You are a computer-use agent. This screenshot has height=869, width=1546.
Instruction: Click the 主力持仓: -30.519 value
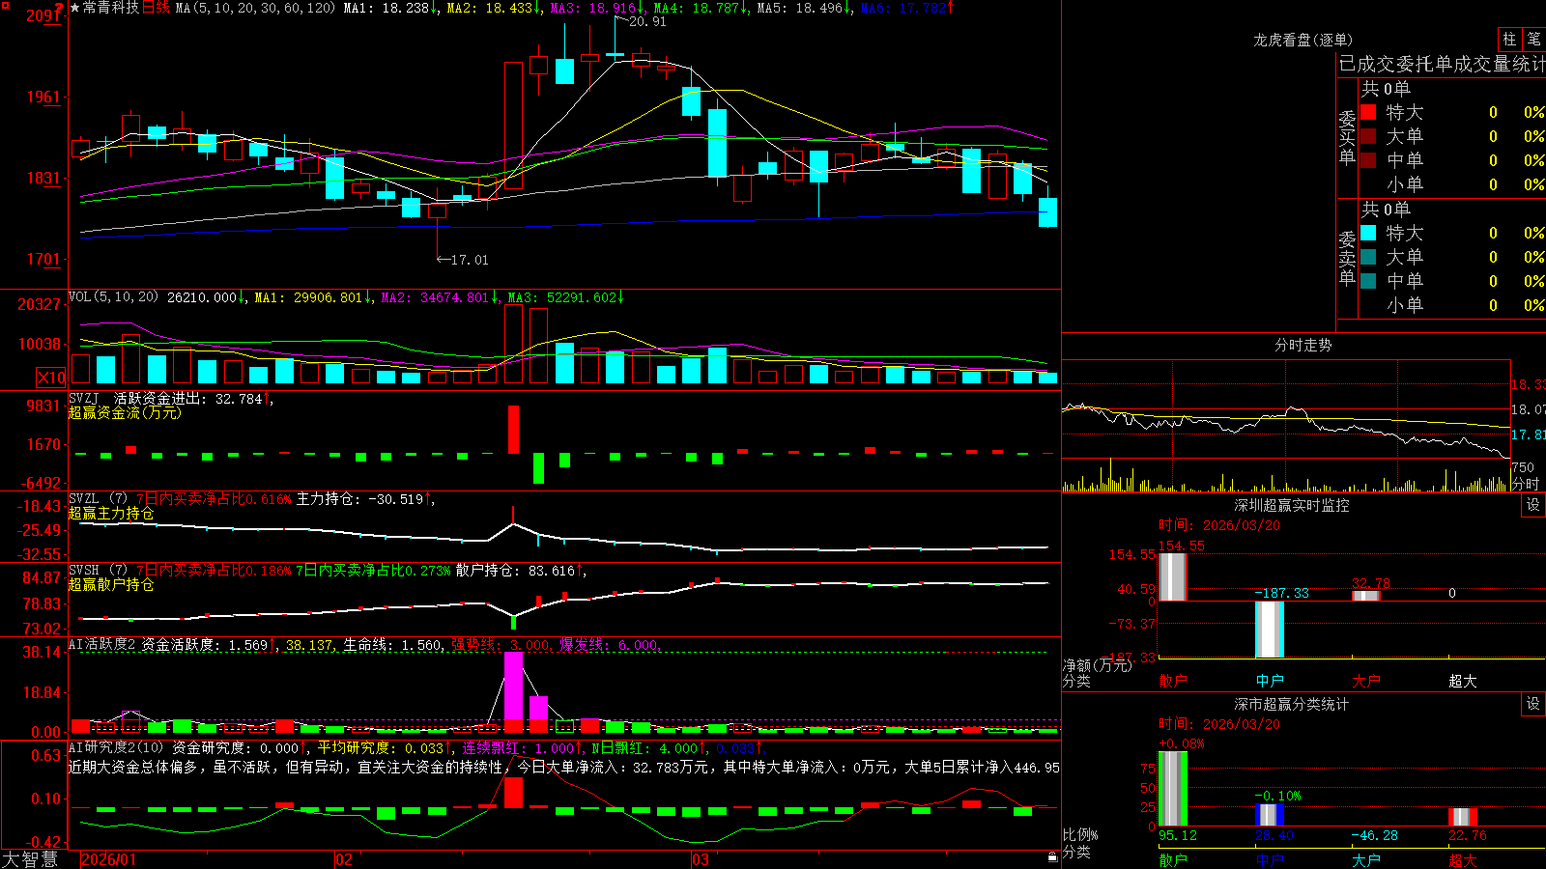[359, 499]
